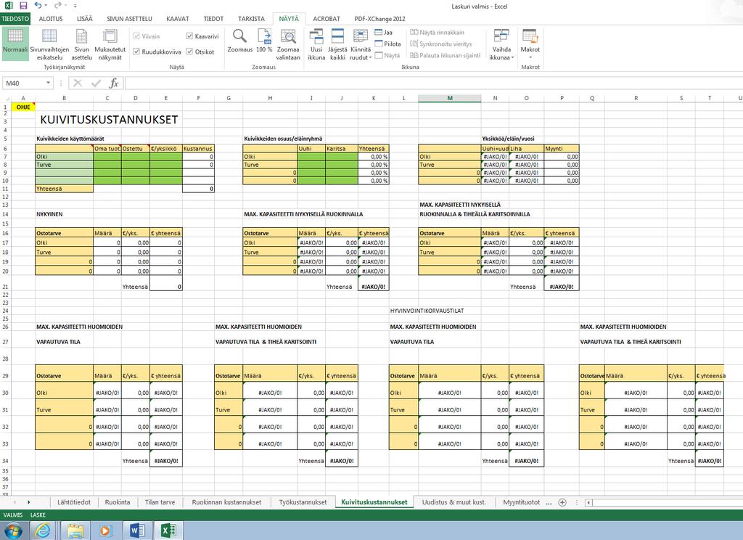
Task: Redo the last undone action
Action: (x=57, y=6)
